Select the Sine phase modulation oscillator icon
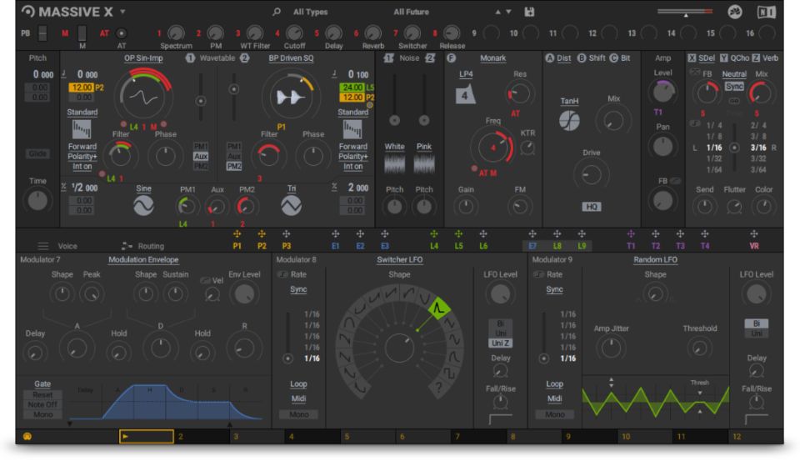 [144, 205]
